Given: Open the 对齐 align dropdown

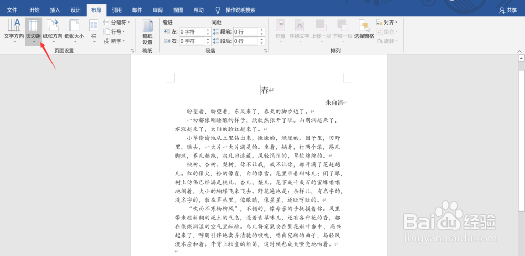Looking at the screenshot, I should (387, 23).
